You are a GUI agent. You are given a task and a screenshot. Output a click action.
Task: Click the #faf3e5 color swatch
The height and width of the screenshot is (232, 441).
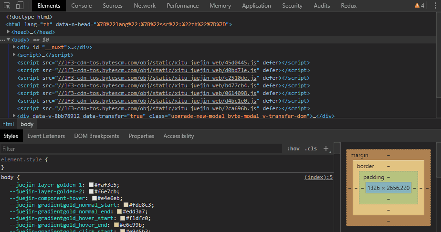[x=91, y=185]
